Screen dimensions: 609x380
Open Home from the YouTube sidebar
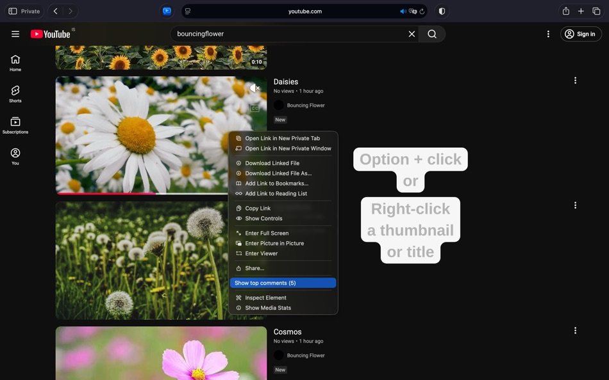pos(15,61)
